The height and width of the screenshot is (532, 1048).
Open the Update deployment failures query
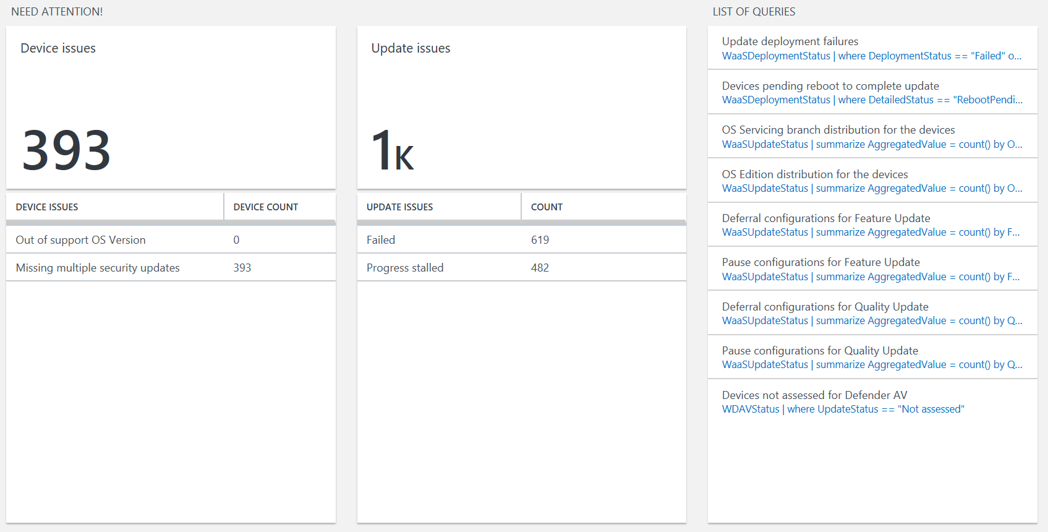coord(872,48)
